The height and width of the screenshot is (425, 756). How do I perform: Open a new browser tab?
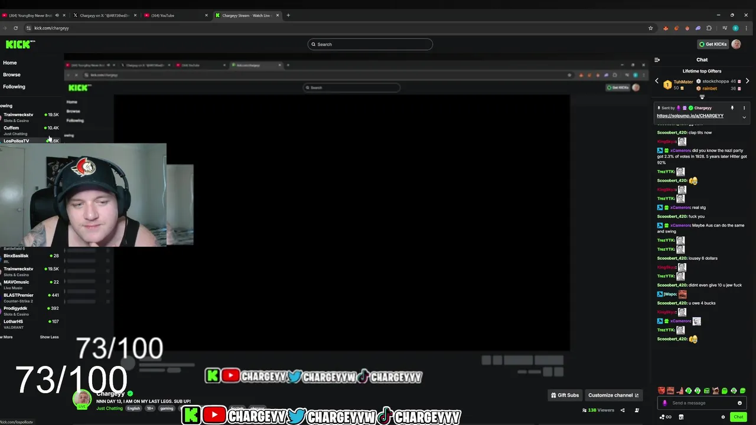click(x=288, y=15)
